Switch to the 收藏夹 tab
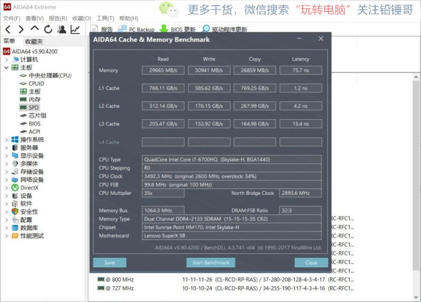421x302 pixels. [x=34, y=41]
